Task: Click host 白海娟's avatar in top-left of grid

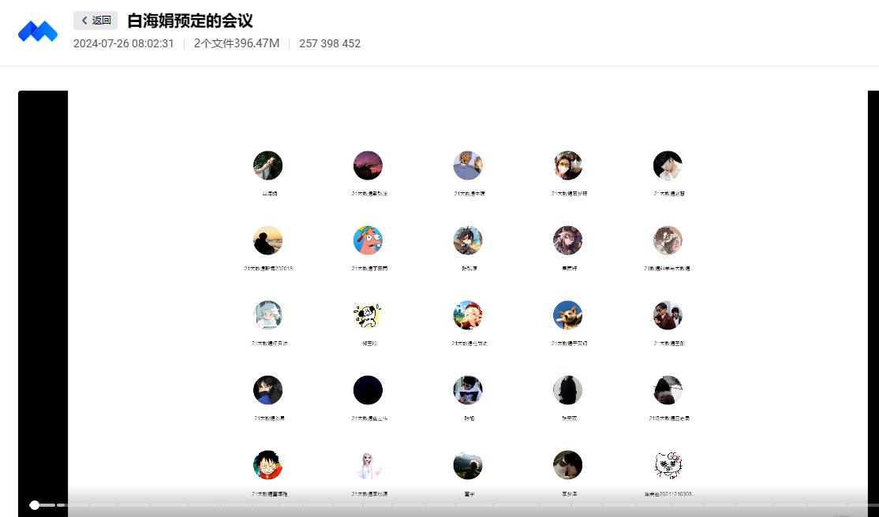Action: pyautogui.click(x=268, y=166)
